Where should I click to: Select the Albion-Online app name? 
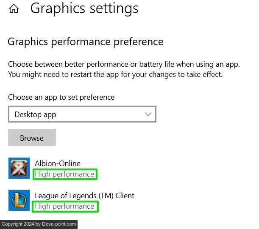(x=58, y=164)
